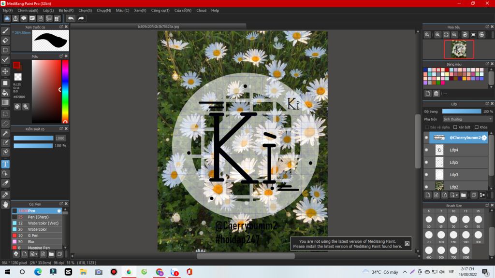
Task: Select Pen (Sharp) brush
Action: coord(37,217)
